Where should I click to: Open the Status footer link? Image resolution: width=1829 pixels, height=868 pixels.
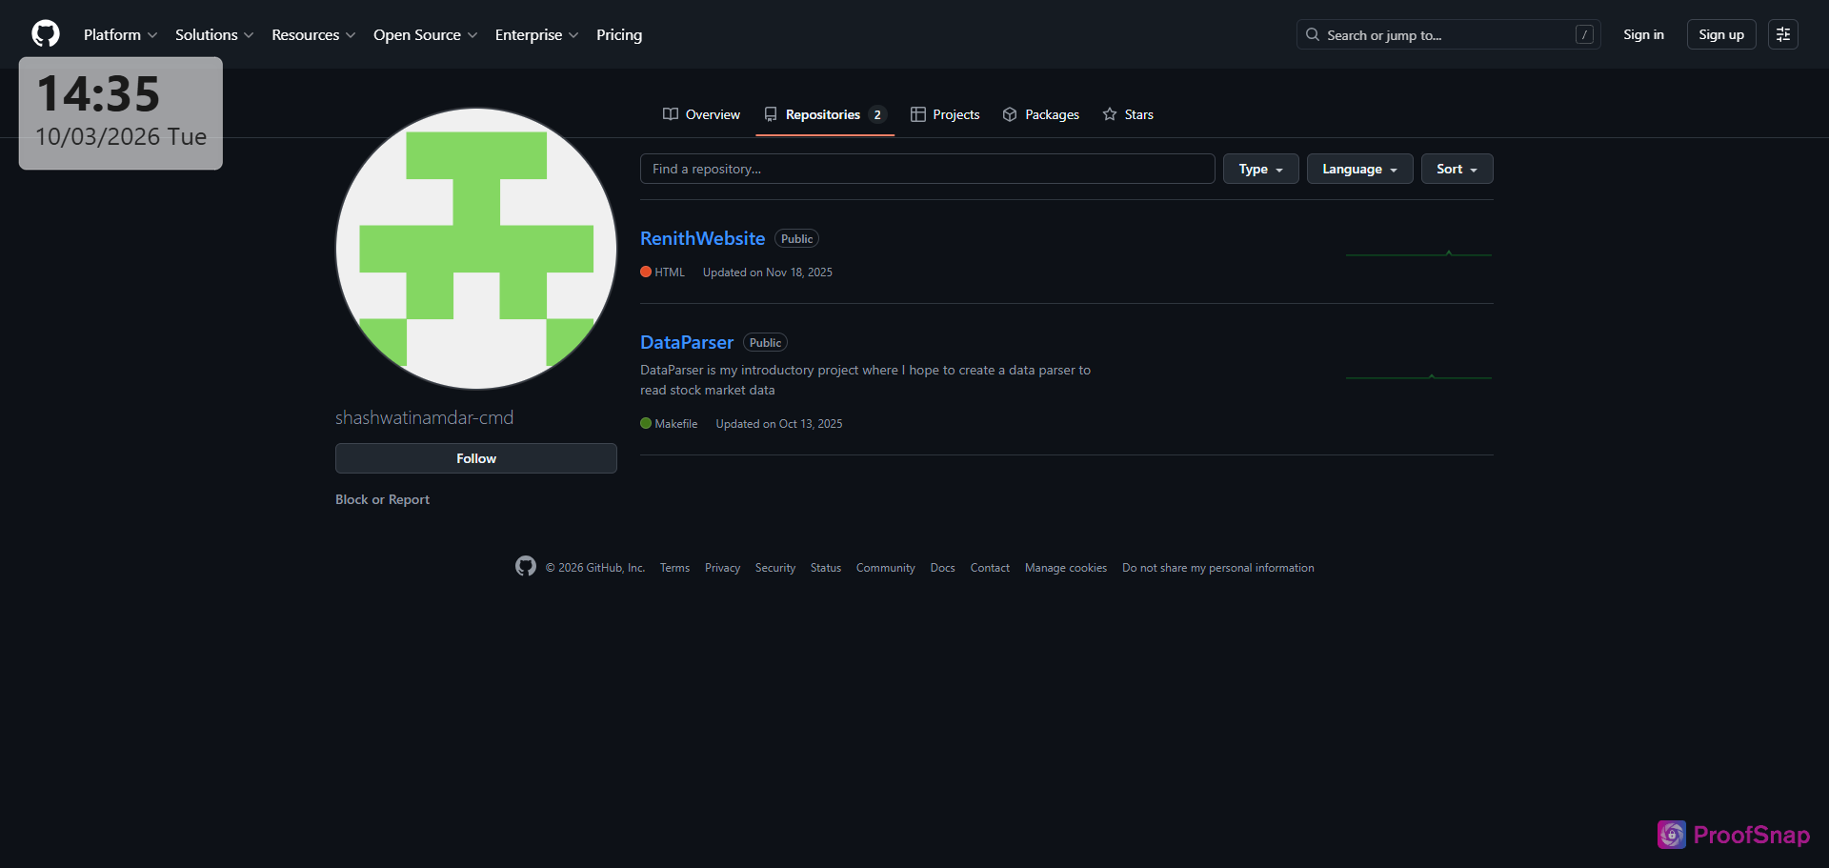pyautogui.click(x=826, y=568)
